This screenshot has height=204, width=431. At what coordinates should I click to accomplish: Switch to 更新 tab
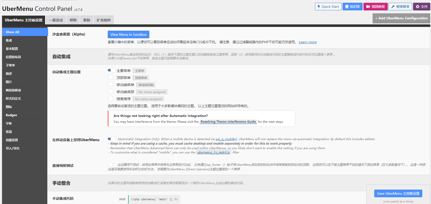[x=87, y=20]
